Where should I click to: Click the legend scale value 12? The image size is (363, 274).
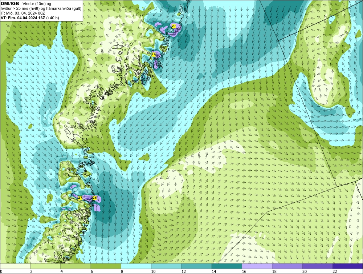[x=183, y=272]
